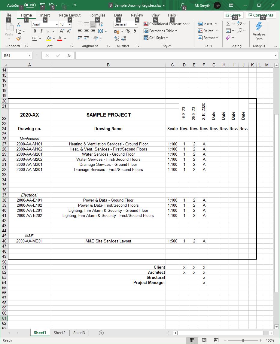This screenshot has height=344, width=280.
Task: Select the Format Painter tool
Action: point(18,38)
